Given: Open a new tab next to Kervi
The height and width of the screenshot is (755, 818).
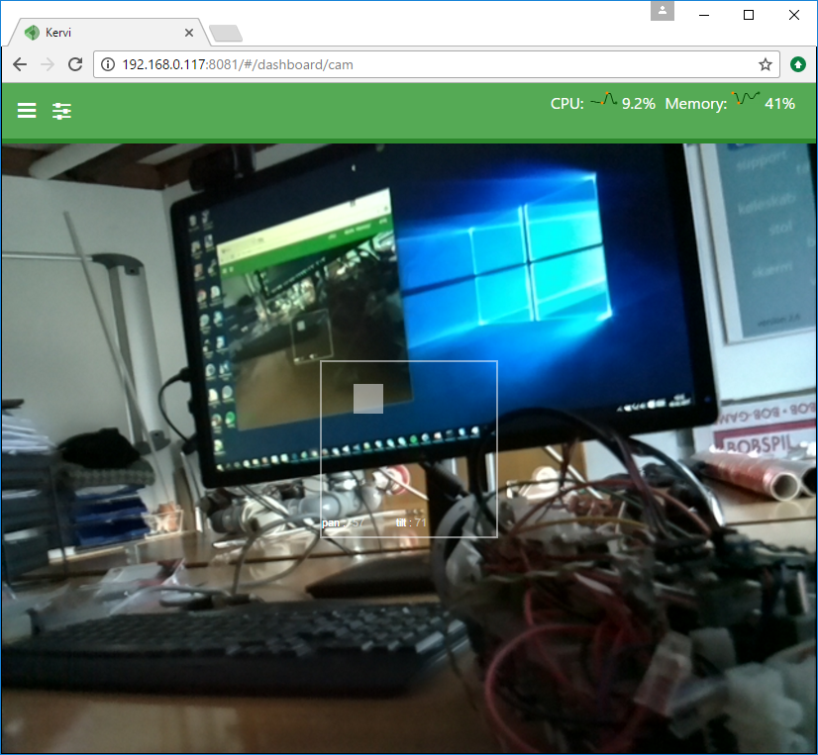Looking at the screenshot, I should coord(226,33).
